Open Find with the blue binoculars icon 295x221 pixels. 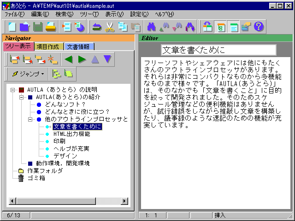[x=151, y=27]
